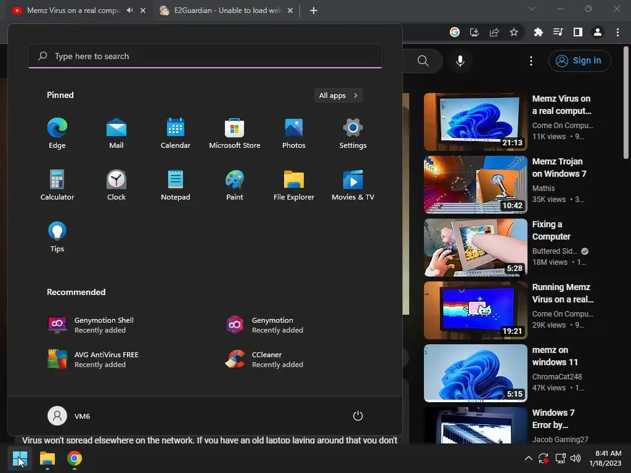Open a new Chrome tab
The image size is (631, 473).
(x=314, y=10)
